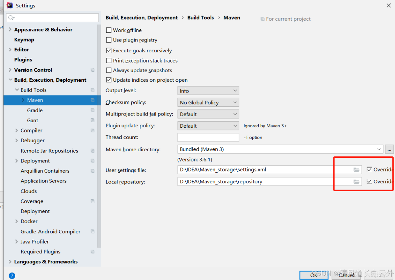Expand the Maven subtree arrow
The image size is (395, 280).
(x=23, y=100)
